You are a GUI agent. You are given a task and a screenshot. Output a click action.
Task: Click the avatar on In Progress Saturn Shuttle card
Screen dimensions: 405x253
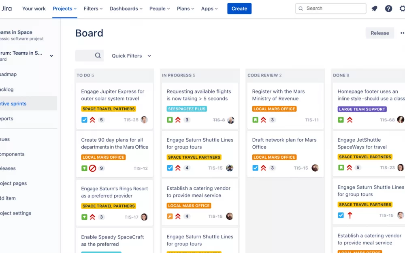(230, 168)
